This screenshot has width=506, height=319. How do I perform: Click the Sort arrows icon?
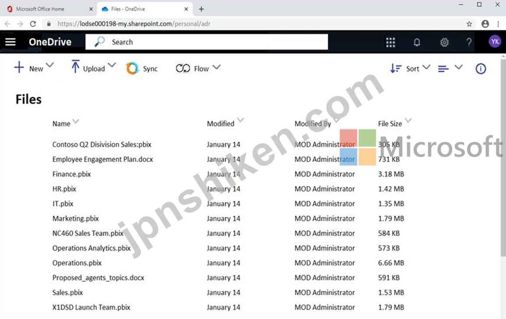pos(396,68)
